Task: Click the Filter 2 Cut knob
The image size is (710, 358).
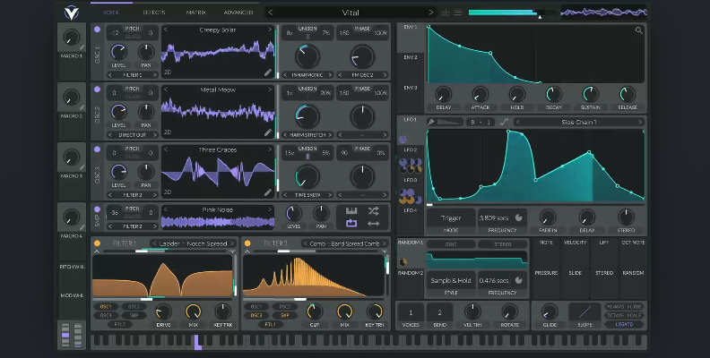Action: [315, 310]
